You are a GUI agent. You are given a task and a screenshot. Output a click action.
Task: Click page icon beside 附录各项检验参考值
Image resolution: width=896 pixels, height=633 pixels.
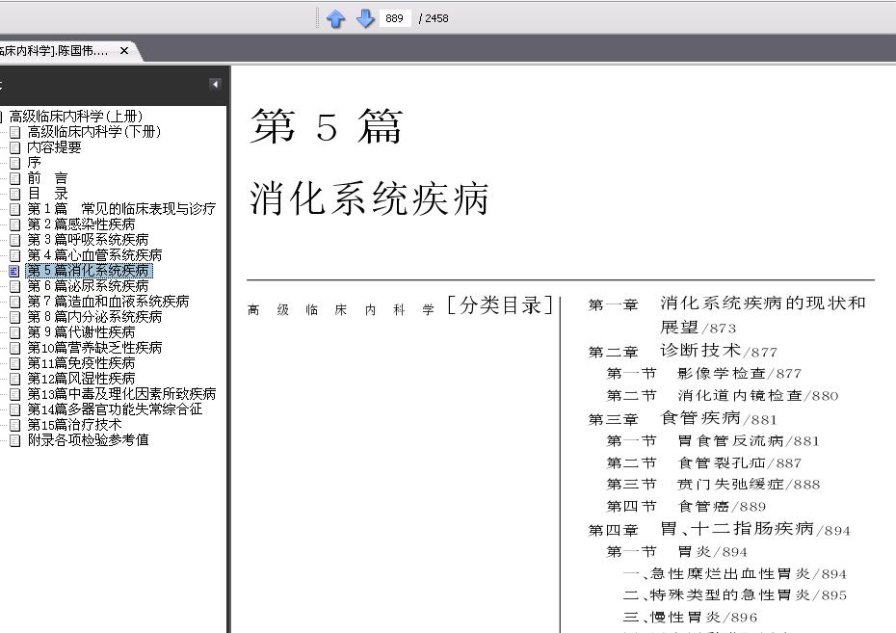15,441
